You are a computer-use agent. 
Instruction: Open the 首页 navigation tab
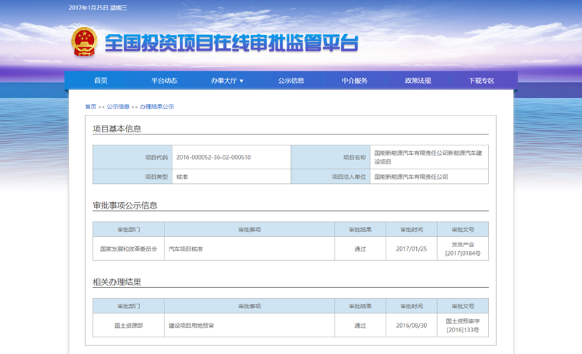coord(100,81)
